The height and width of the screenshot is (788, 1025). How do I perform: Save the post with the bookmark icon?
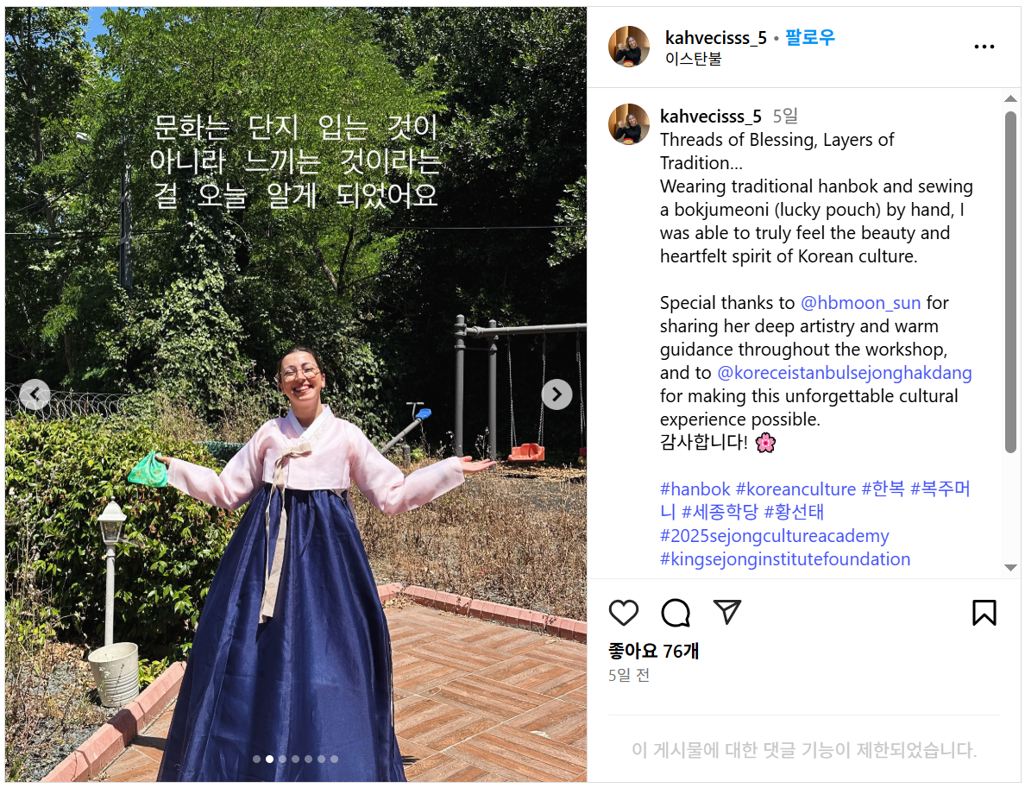click(x=984, y=613)
